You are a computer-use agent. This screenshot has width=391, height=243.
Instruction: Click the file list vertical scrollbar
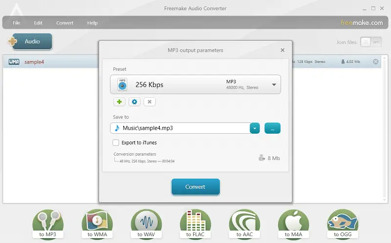pos(384,129)
